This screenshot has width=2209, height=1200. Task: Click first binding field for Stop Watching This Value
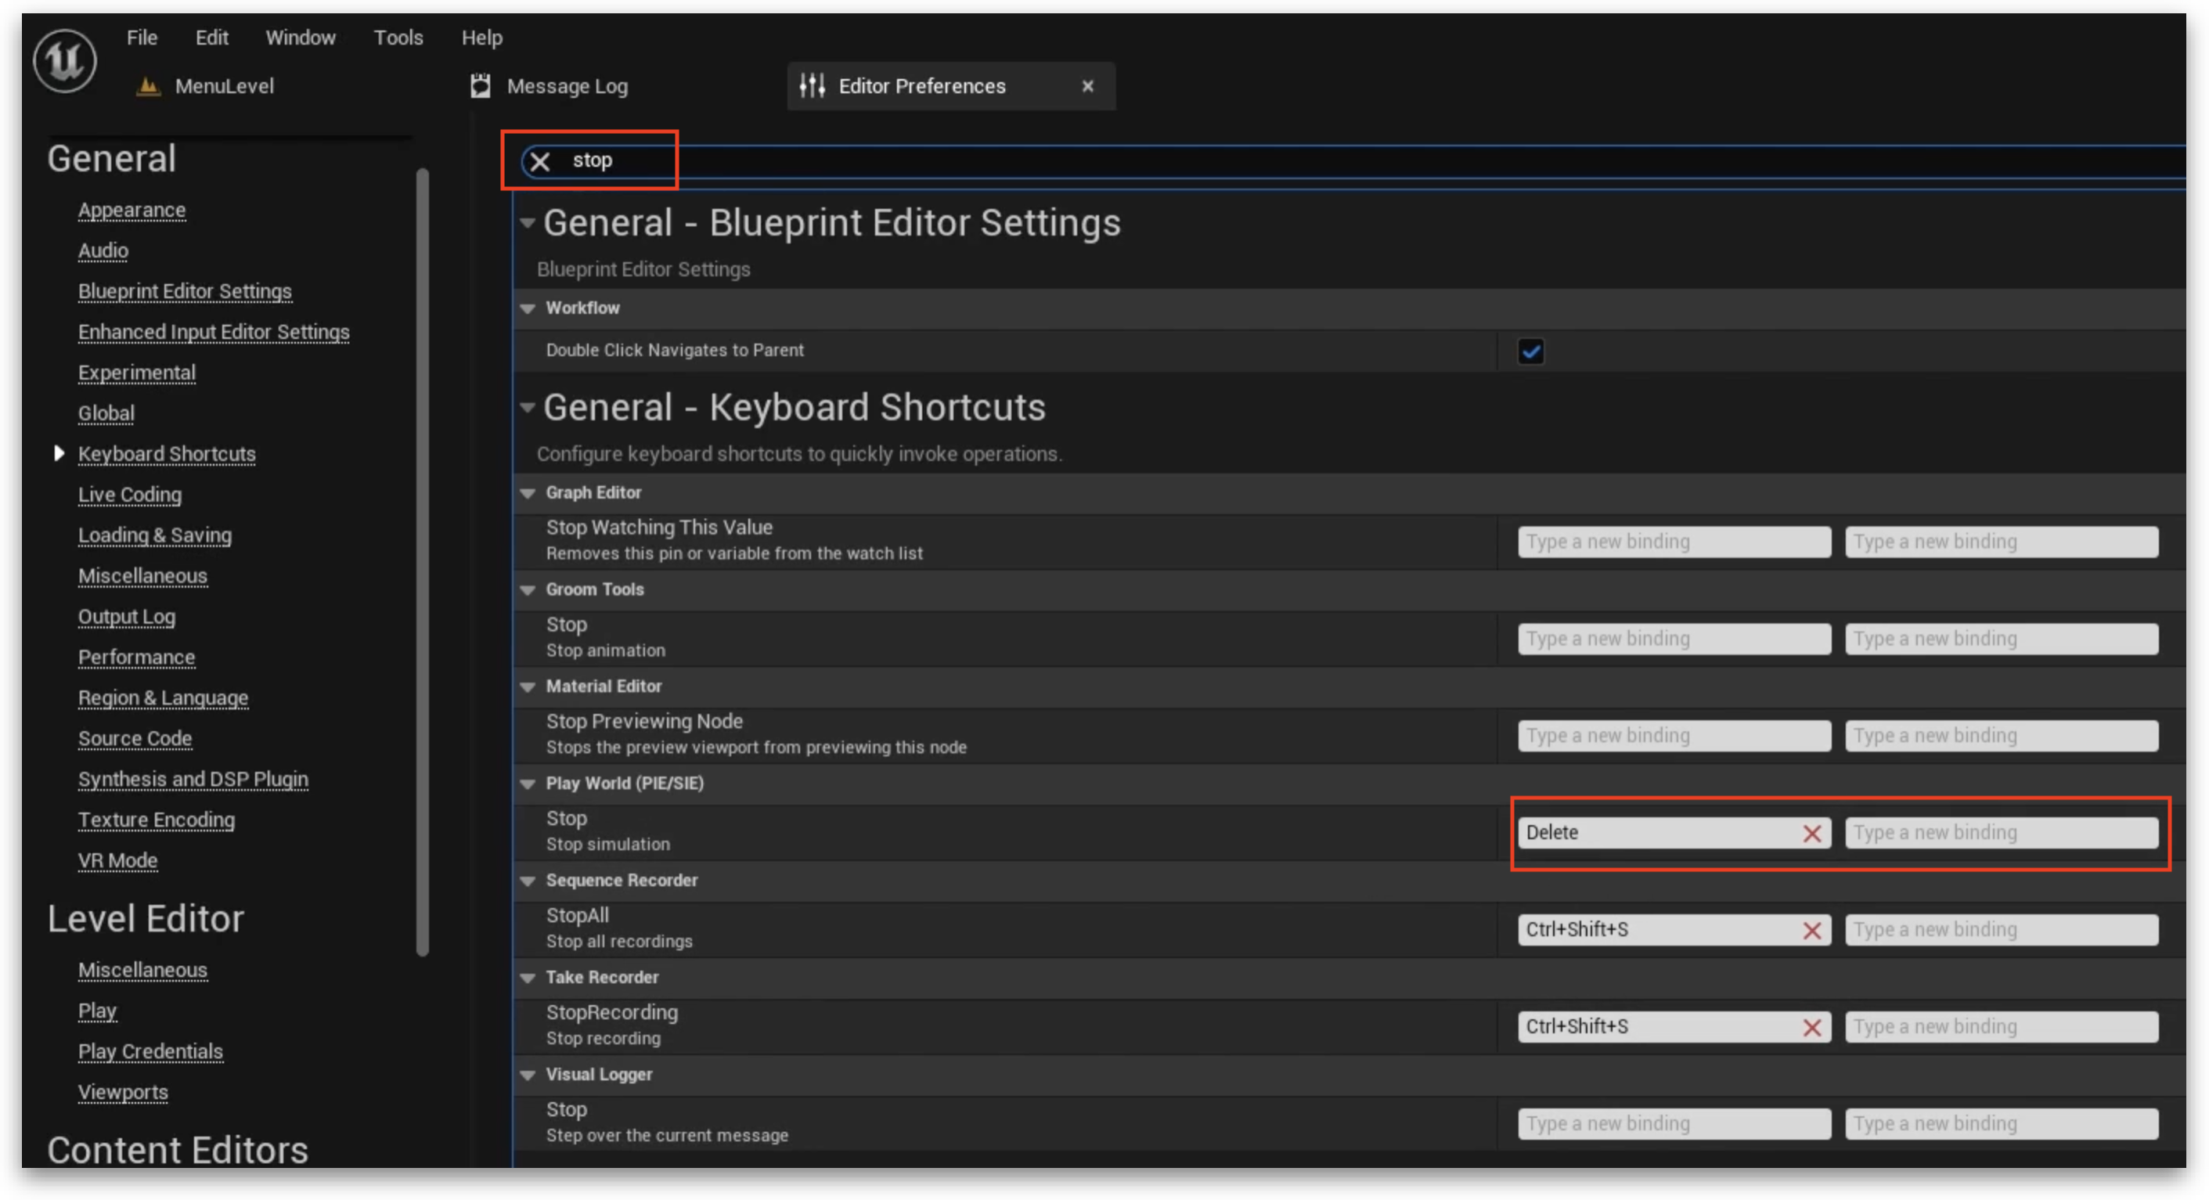click(1673, 542)
